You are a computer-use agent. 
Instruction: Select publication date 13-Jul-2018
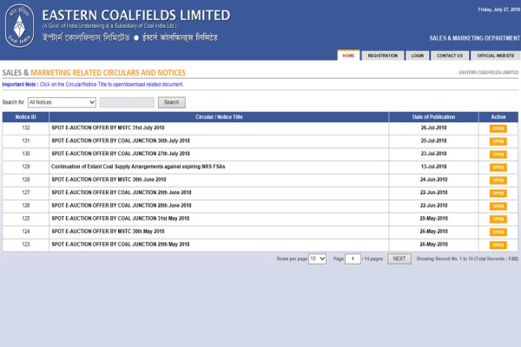click(433, 167)
